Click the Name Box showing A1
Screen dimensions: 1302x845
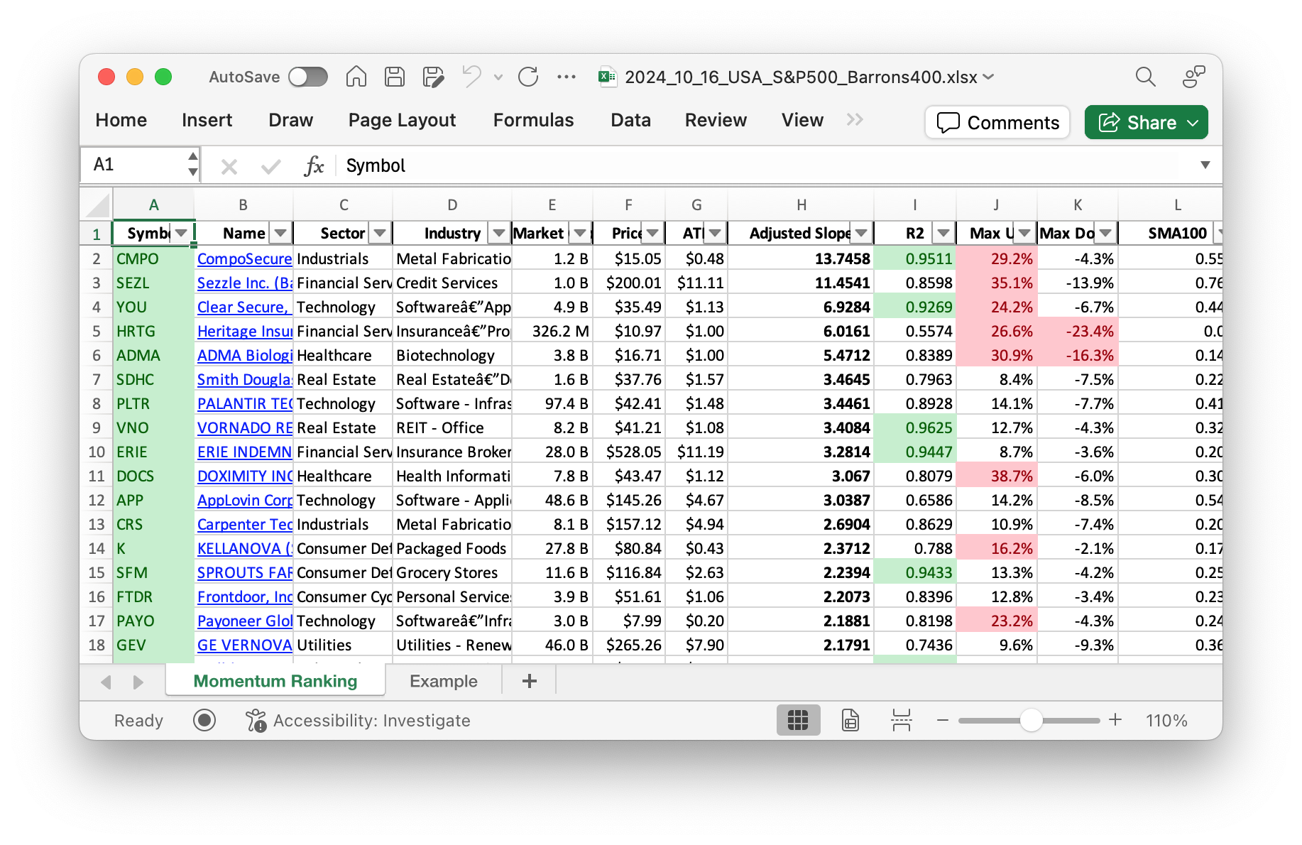click(135, 165)
